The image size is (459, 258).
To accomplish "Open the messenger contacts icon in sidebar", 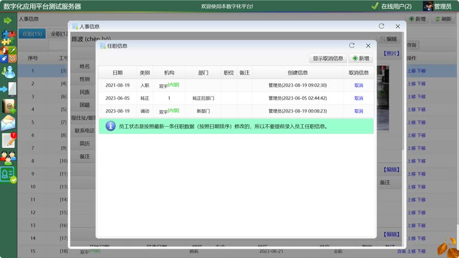I will pos(8,72).
